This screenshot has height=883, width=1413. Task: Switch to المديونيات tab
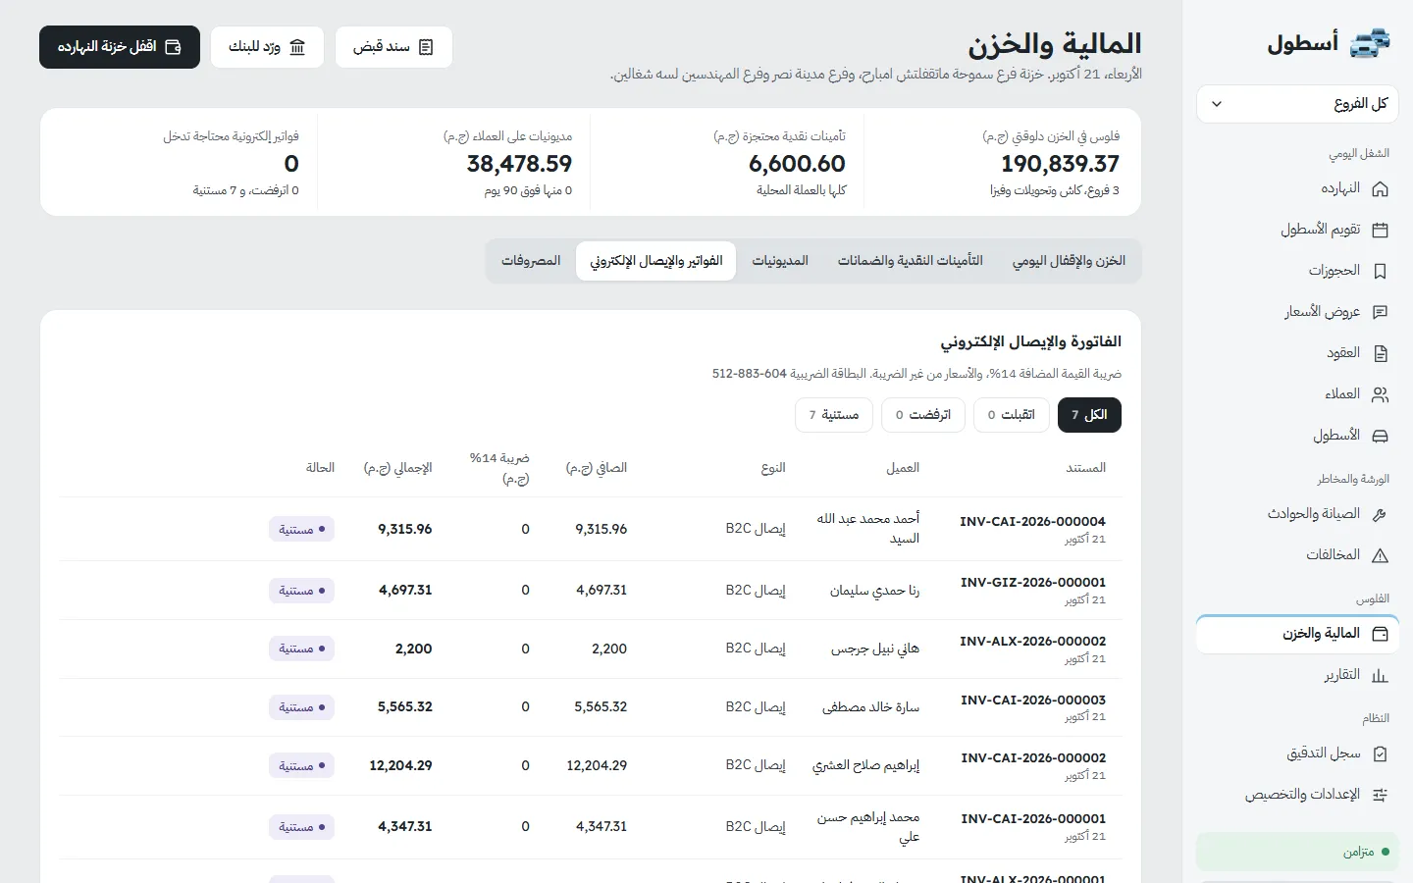pos(780,261)
